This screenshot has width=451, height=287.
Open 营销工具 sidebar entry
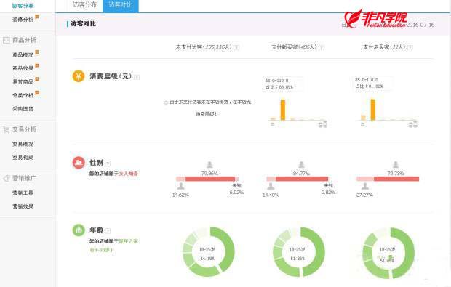(23, 193)
